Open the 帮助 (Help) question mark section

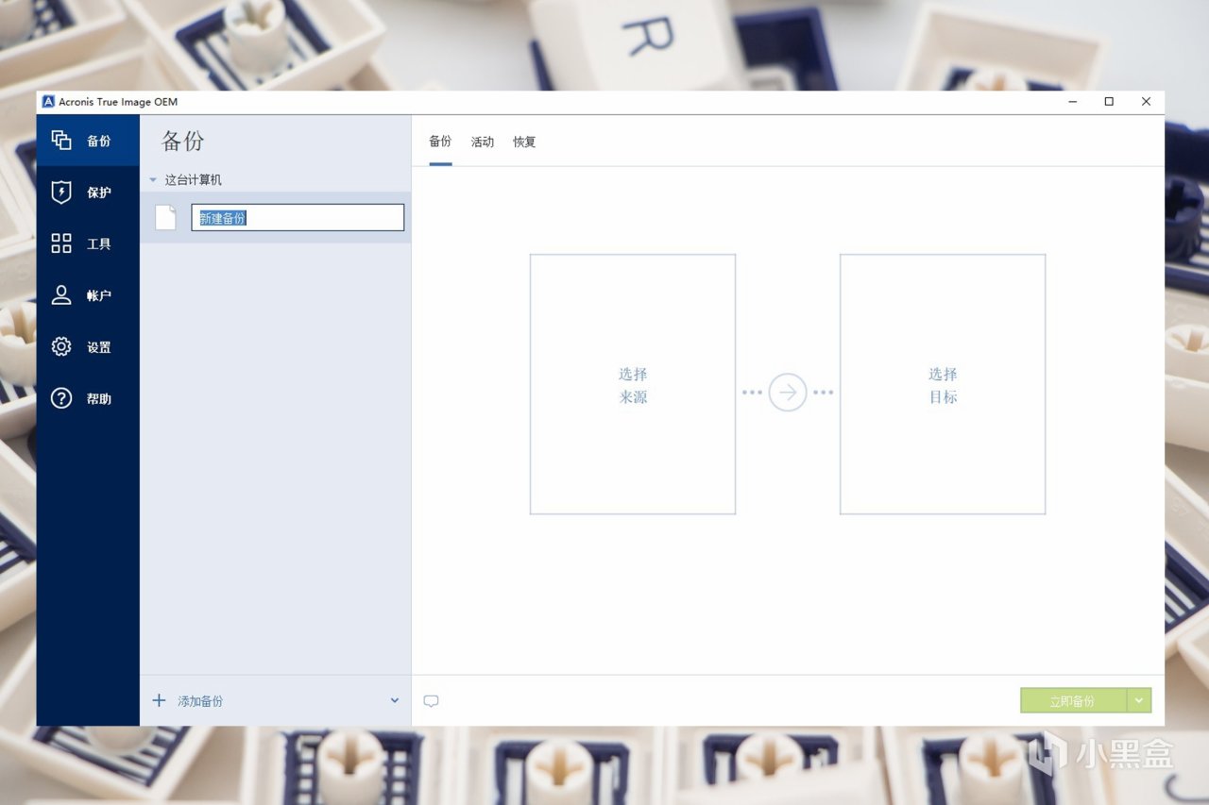pos(88,398)
